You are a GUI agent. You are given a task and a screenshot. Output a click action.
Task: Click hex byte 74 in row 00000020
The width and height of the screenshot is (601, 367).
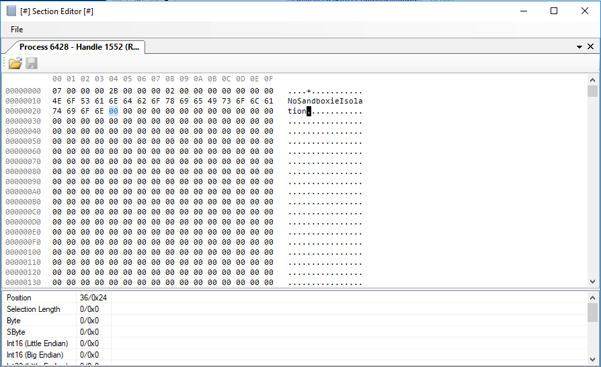point(56,111)
